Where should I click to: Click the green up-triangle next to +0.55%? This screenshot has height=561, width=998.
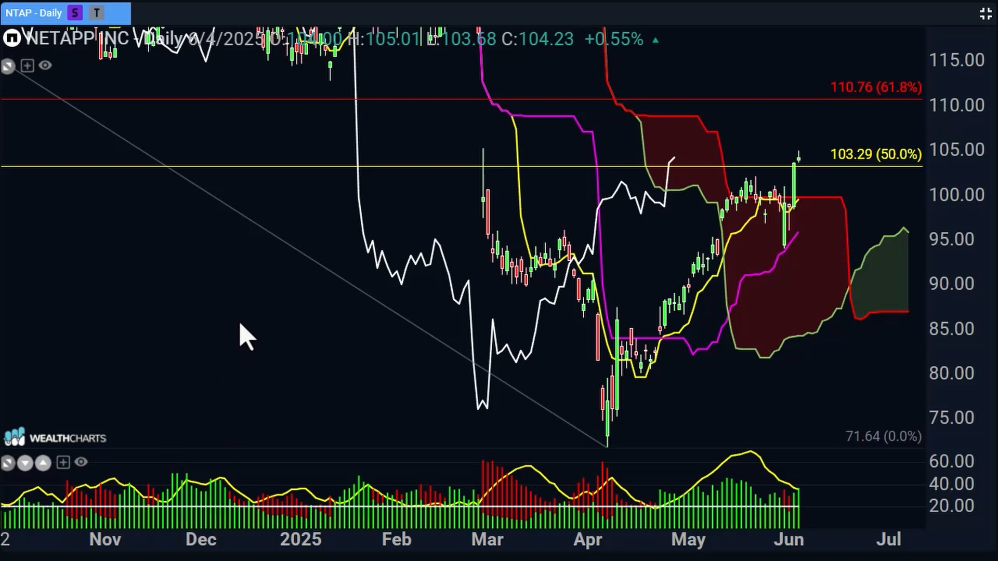point(655,40)
